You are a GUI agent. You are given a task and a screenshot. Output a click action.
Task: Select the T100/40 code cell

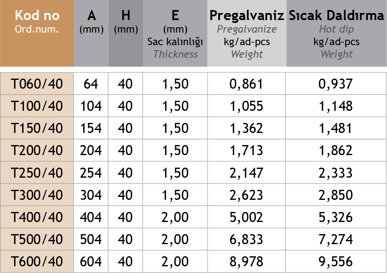click(x=37, y=106)
